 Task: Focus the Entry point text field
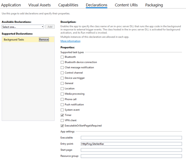pos(131,144)
